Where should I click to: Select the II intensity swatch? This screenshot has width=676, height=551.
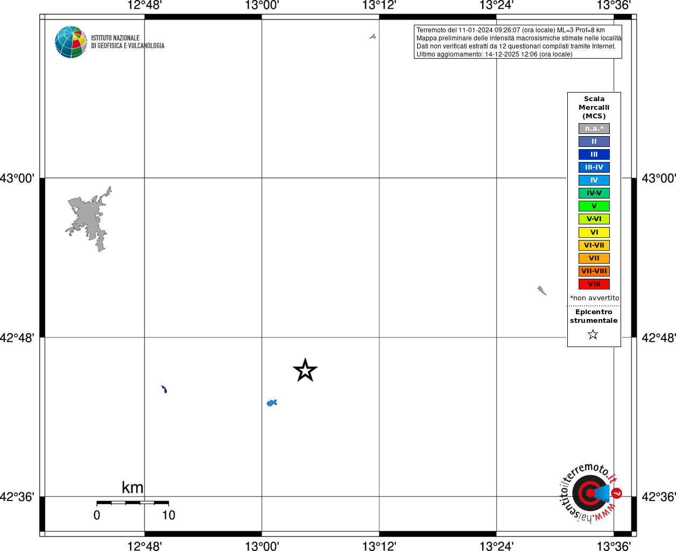point(594,142)
